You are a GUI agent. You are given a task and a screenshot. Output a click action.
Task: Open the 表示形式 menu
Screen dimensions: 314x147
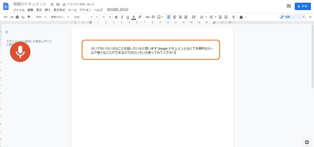(59, 10)
